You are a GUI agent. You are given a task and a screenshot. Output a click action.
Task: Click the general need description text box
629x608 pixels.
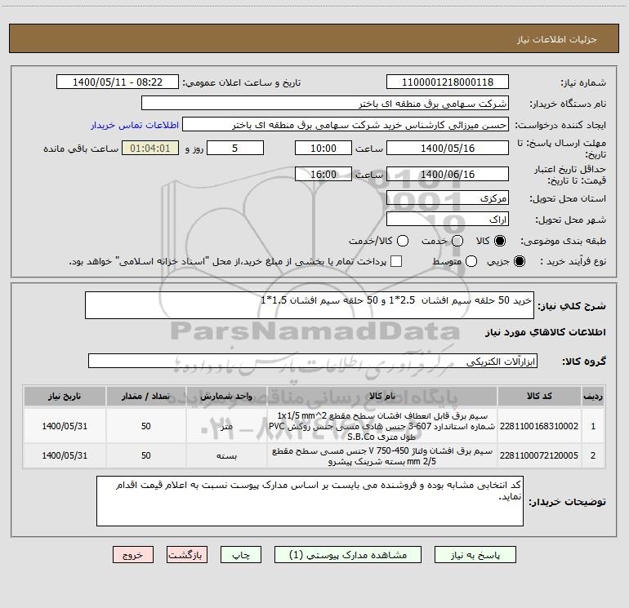coord(310,305)
